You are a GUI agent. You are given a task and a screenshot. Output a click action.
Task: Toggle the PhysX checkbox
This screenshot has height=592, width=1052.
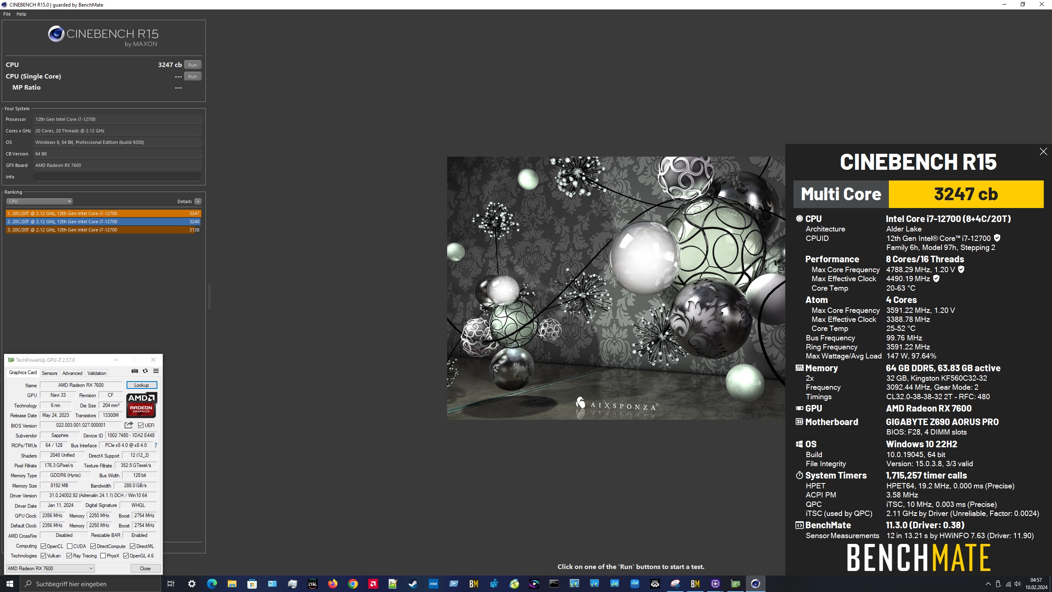pyautogui.click(x=103, y=556)
